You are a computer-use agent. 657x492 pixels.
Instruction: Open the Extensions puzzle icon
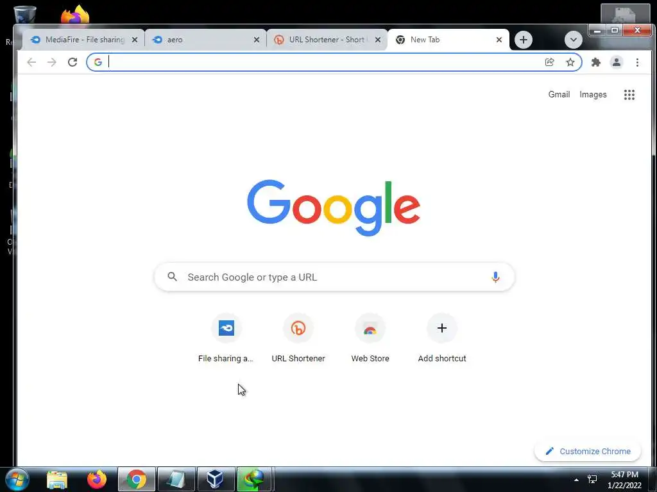pos(596,62)
